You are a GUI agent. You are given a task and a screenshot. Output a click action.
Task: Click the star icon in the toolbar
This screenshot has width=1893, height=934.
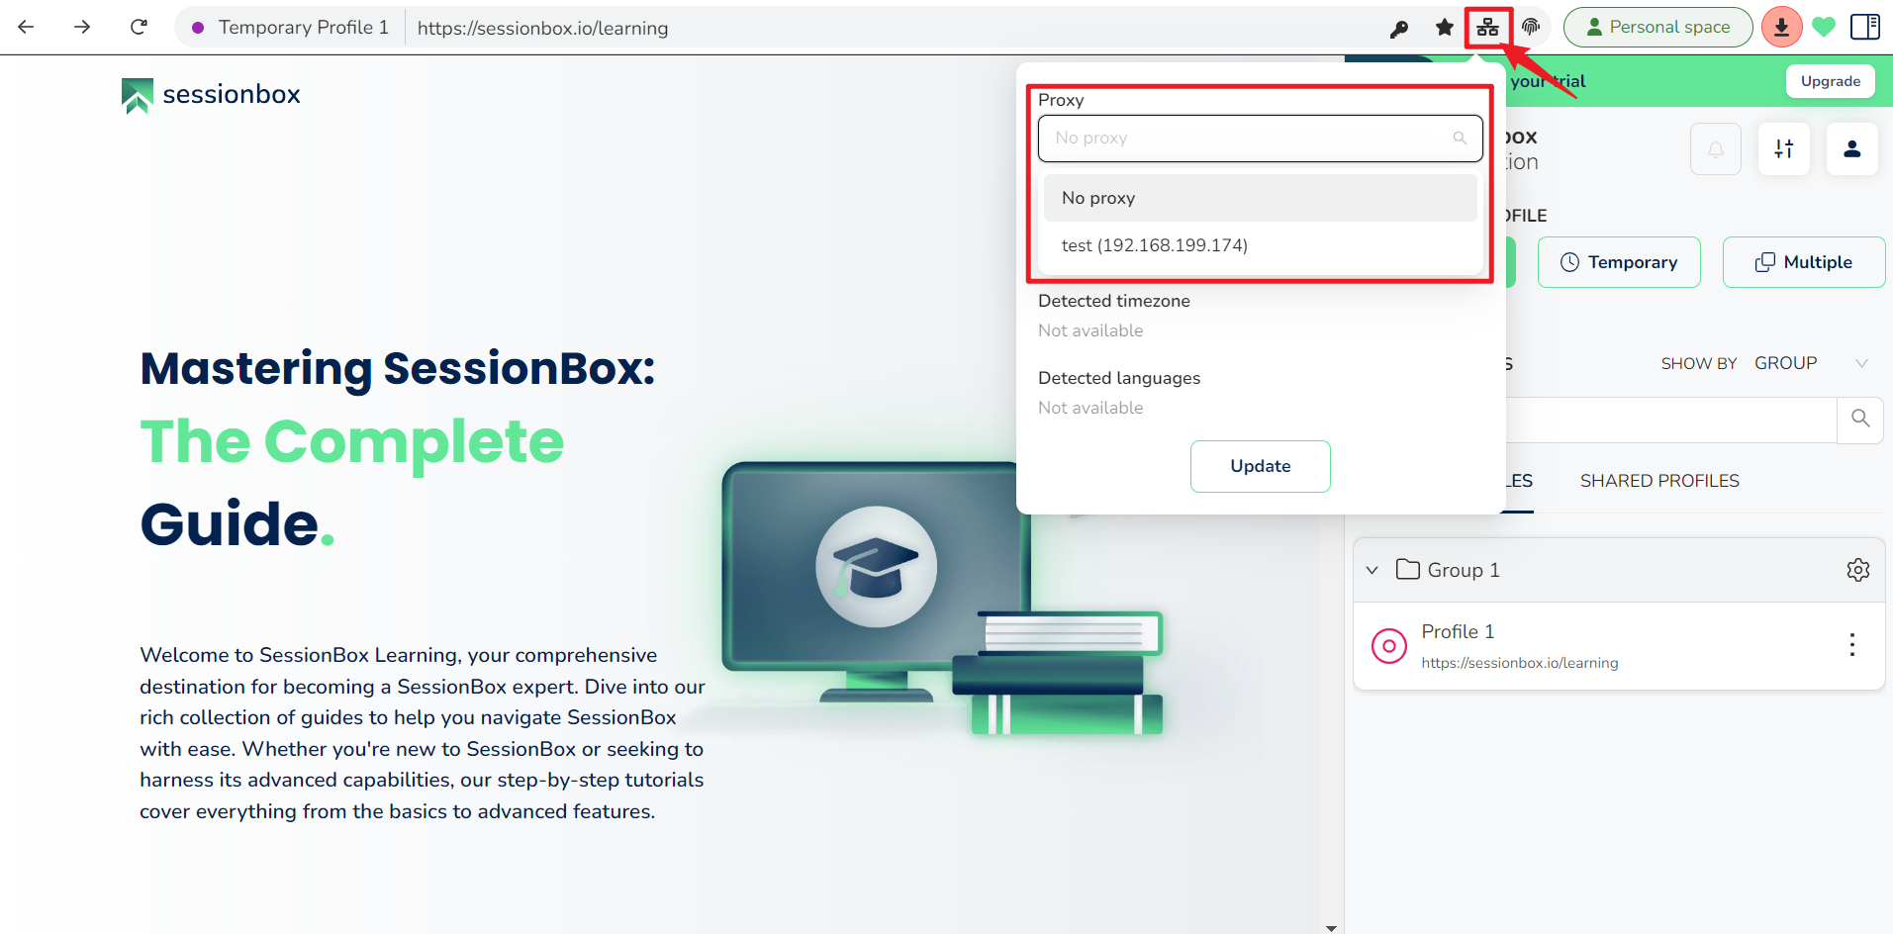(x=1445, y=28)
